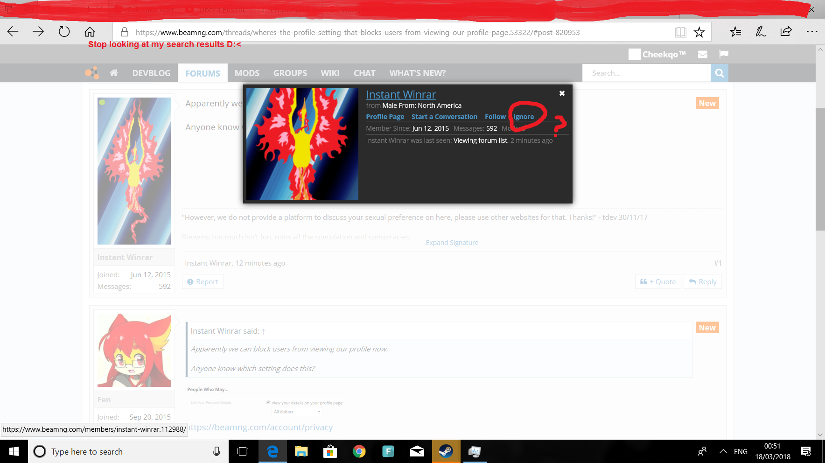The image size is (825, 463).
Task: Go back using the browser back arrow
Action: (x=13, y=32)
